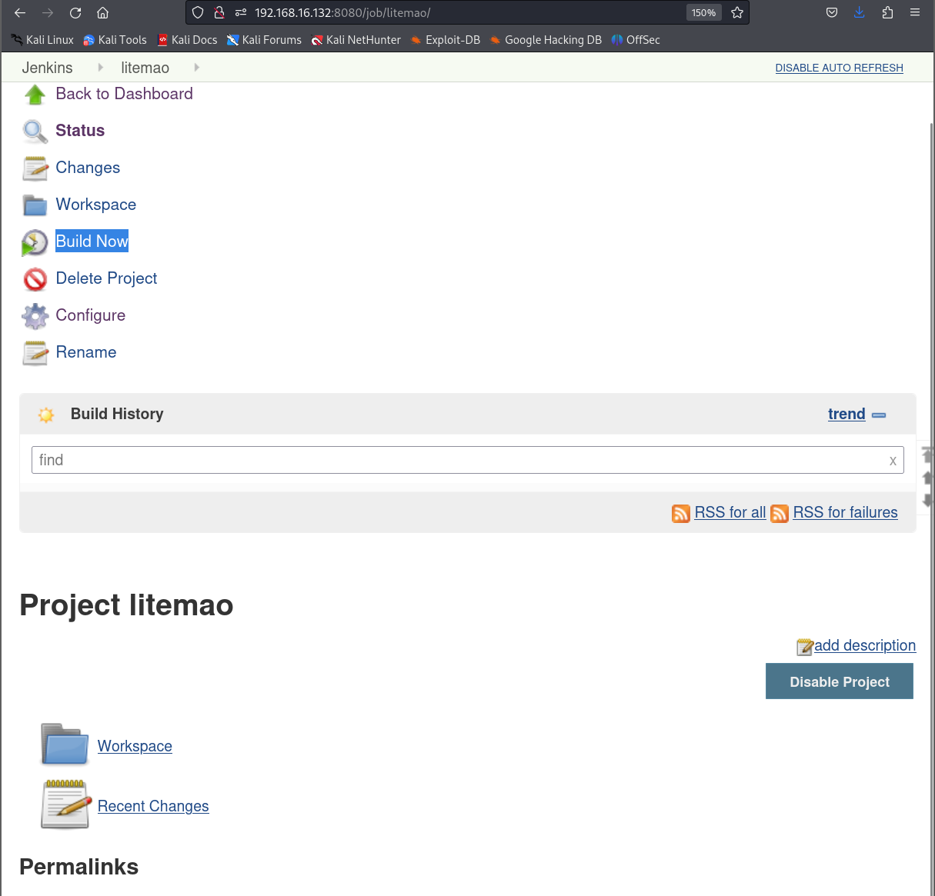
Task: Click the Recent Changes notepad icon
Action: click(x=65, y=804)
